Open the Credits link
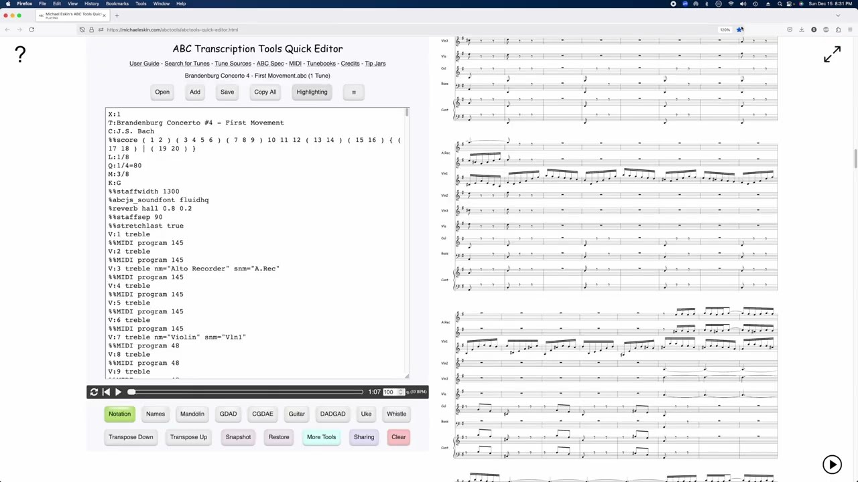The image size is (858, 482). pos(350,64)
